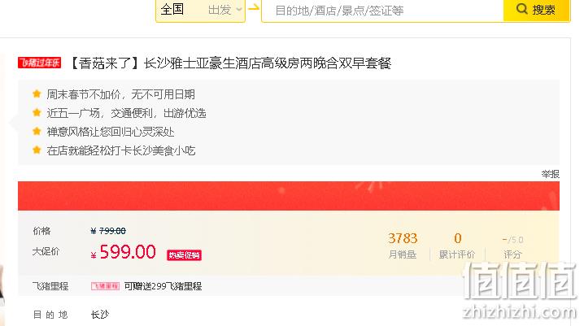The image size is (584, 326).
Task: Click the yellow 搜索 search button
Action: click(536, 10)
